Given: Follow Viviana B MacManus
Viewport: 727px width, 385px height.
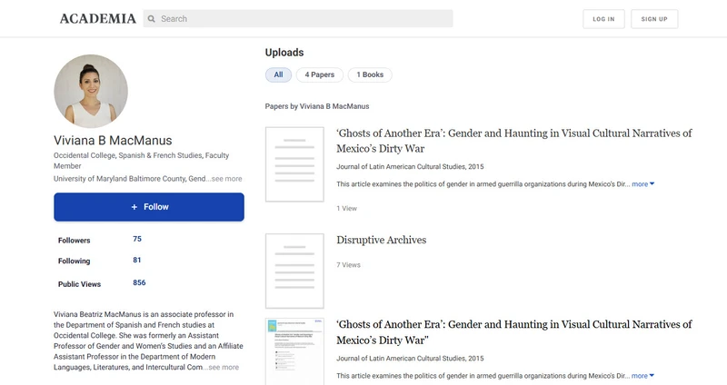Looking at the screenshot, I should (x=149, y=207).
